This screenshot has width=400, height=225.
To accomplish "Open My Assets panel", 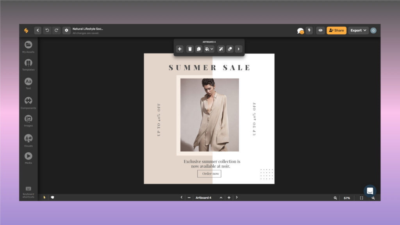I will coord(28,45).
